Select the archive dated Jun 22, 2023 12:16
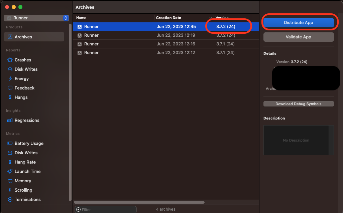 pyautogui.click(x=166, y=44)
